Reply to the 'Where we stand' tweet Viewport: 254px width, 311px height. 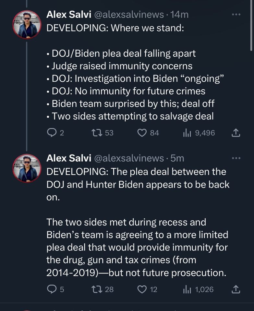pos(52,132)
